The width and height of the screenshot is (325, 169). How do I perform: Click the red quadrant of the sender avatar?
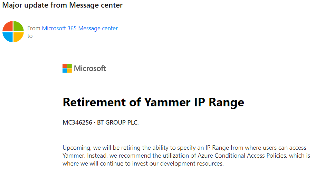click(8, 27)
